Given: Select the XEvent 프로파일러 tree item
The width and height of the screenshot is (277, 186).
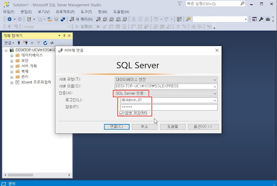Looking at the screenshot, I should (x=36, y=82).
